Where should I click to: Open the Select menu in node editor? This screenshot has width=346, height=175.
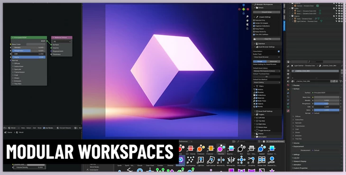[29, 128]
